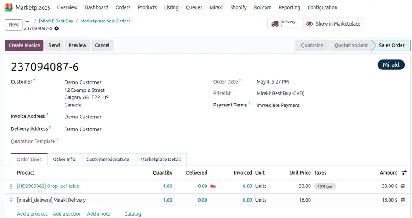Click the eye icon for Show in Marketplace

coord(309,24)
